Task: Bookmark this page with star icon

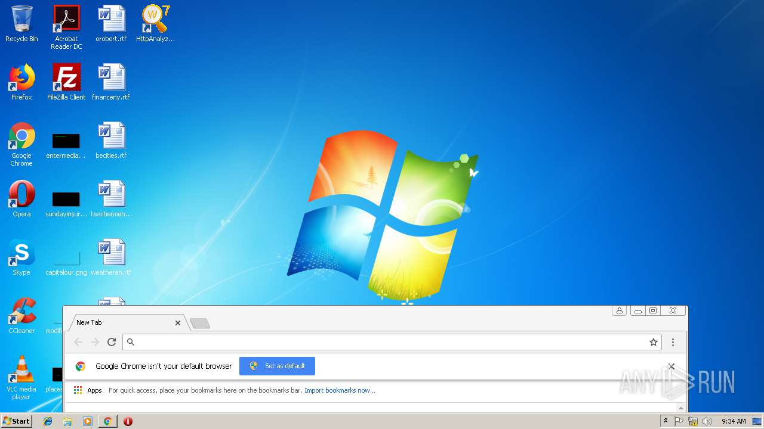Action: 654,342
